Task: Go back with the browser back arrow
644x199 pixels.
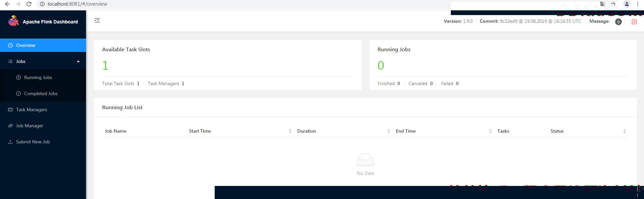Action: tap(7, 4)
